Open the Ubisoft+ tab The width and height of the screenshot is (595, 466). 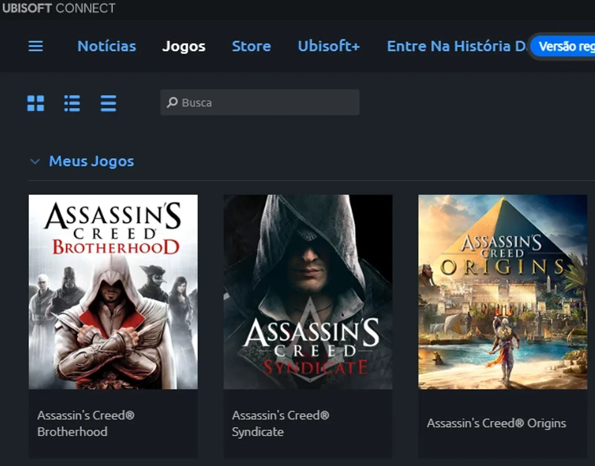pyautogui.click(x=329, y=46)
